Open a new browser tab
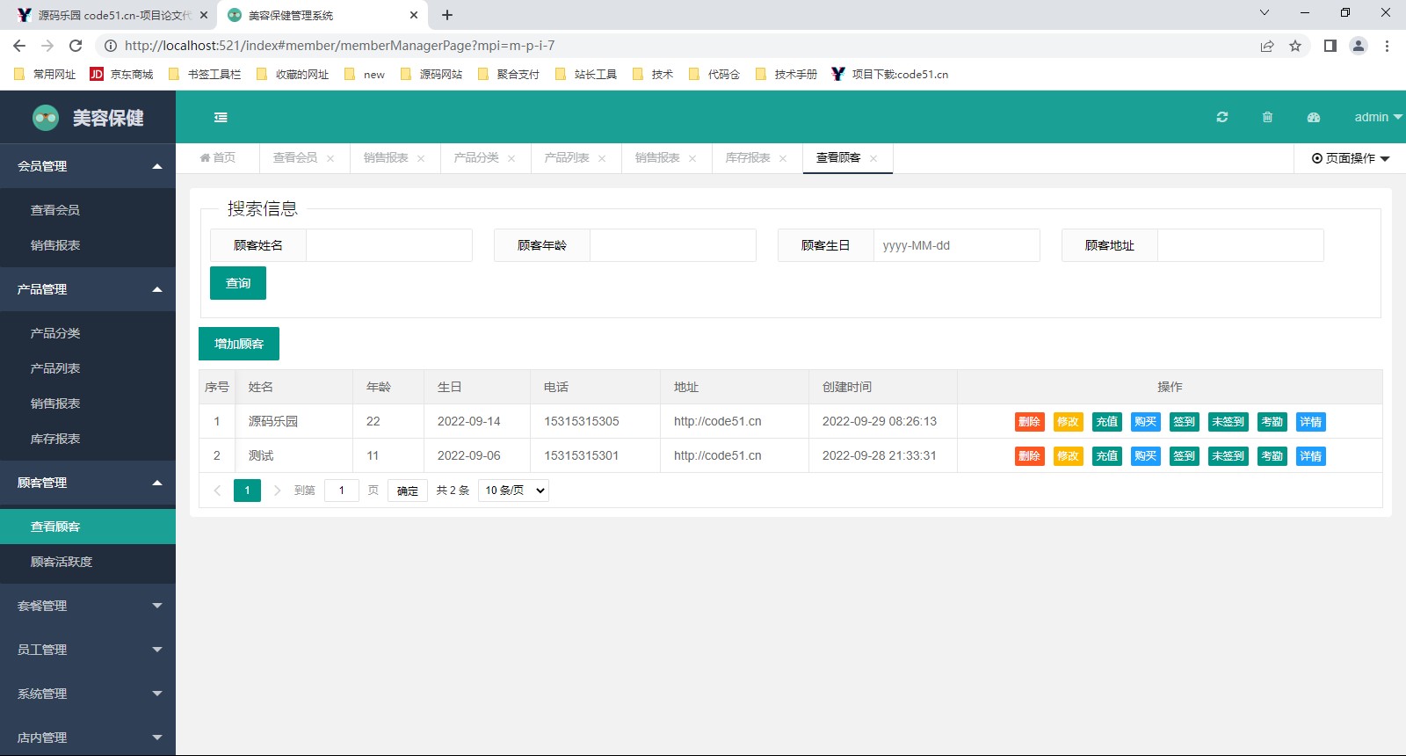The height and width of the screenshot is (756, 1406). click(447, 15)
